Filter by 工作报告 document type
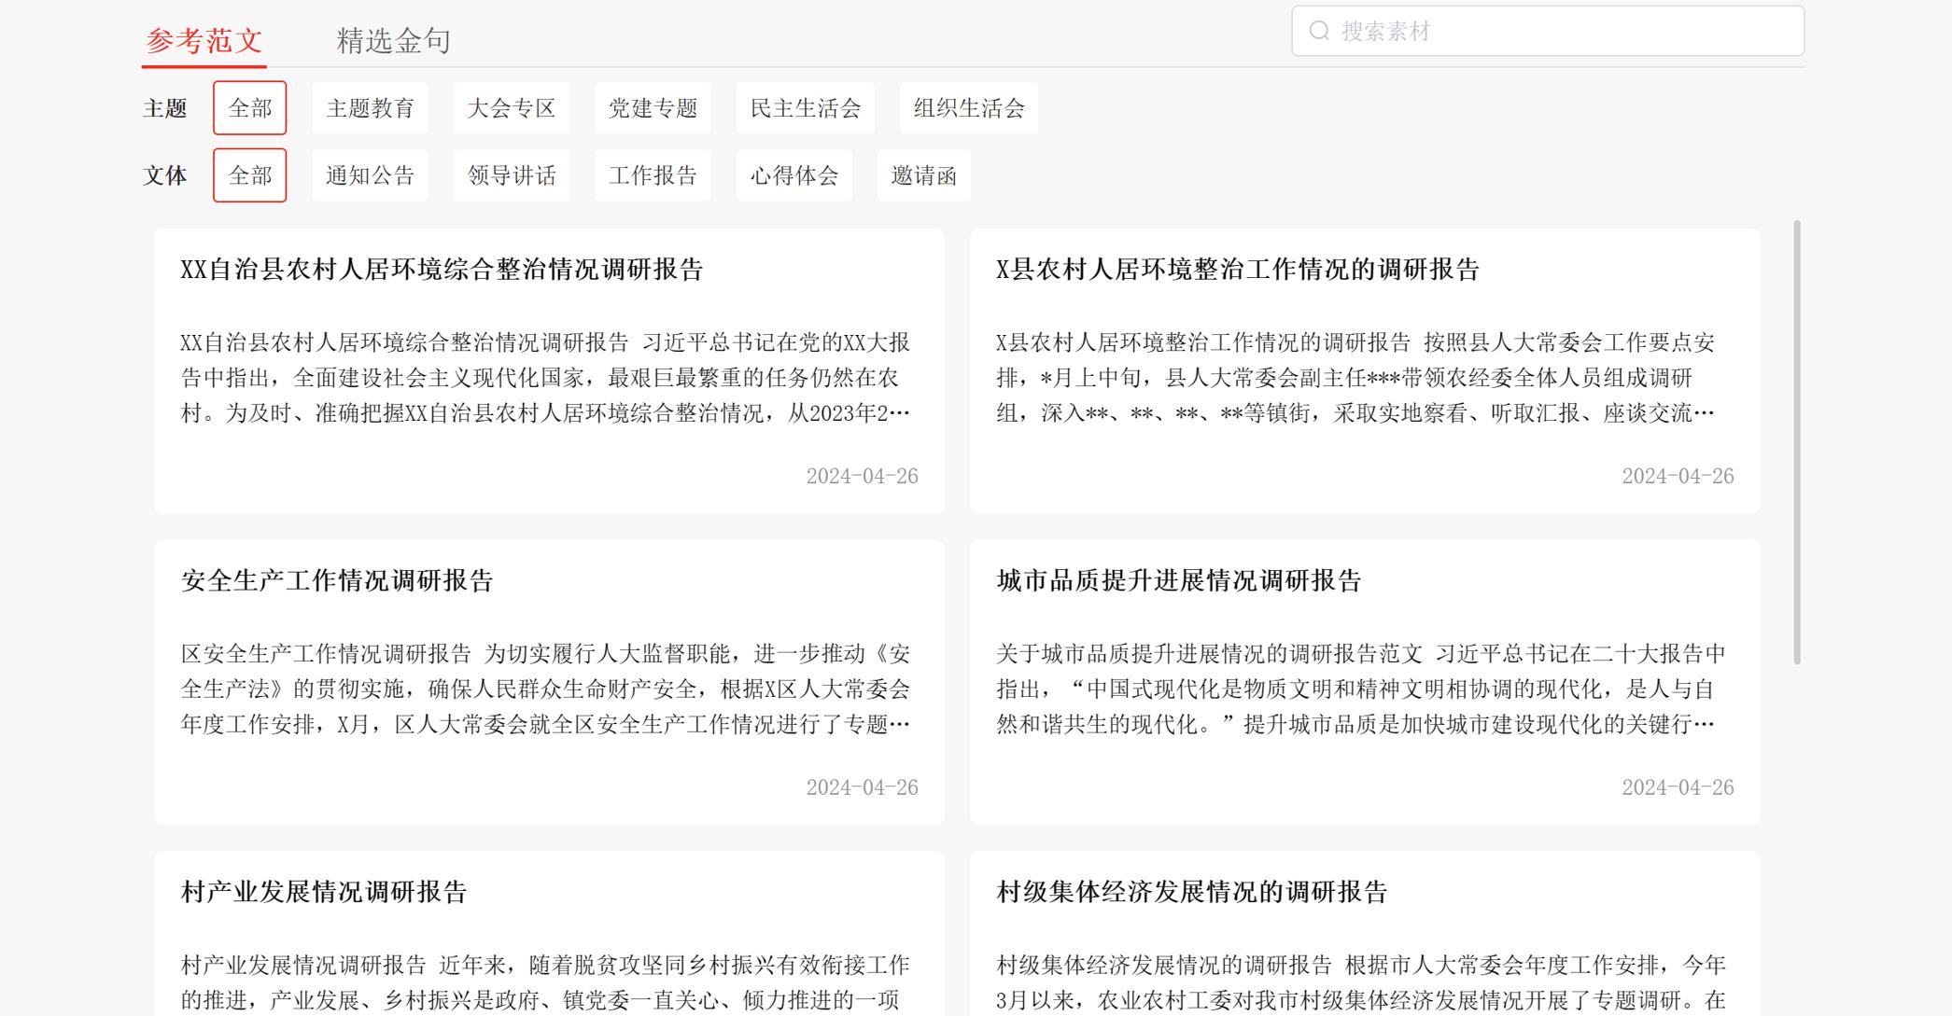Viewport: 1952px width, 1016px height. (653, 175)
